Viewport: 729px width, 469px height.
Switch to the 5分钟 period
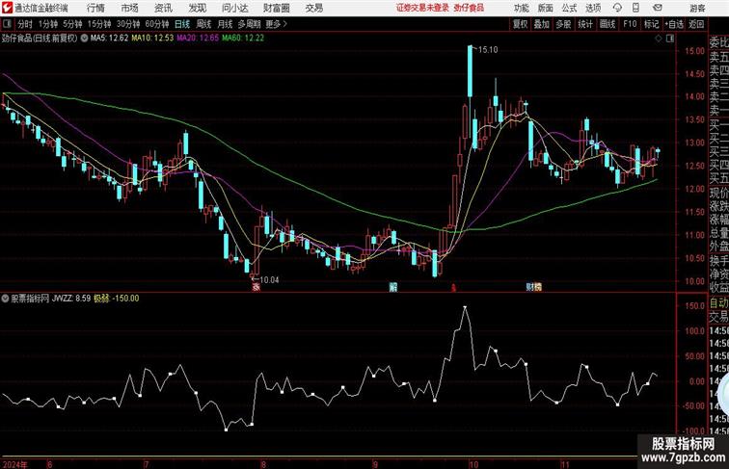(72, 24)
